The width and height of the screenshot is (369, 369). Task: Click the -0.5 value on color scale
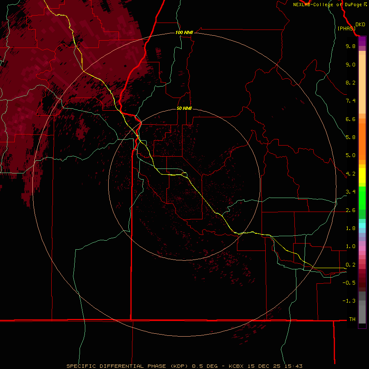[x=349, y=283]
